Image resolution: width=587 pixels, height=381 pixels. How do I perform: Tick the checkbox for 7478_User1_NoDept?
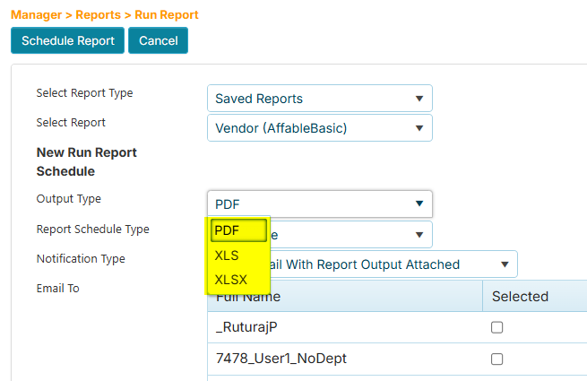point(496,359)
